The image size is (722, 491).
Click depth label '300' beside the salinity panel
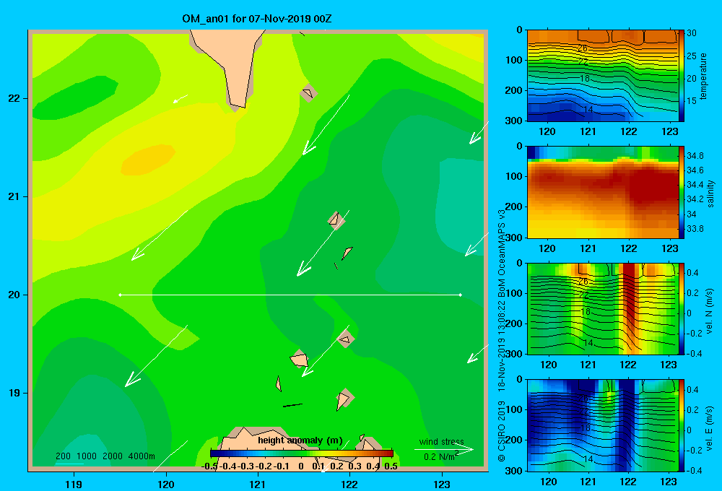tap(514, 238)
